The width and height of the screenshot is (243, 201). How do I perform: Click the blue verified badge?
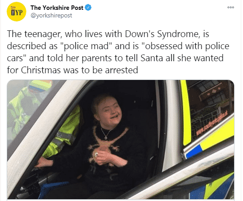pyautogui.click(x=88, y=8)
